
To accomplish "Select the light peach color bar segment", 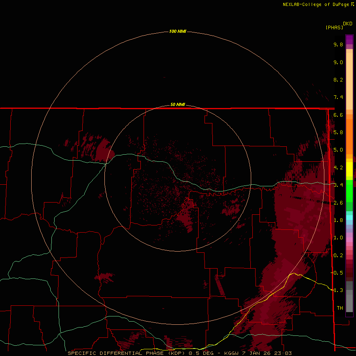I will point(349,81).
